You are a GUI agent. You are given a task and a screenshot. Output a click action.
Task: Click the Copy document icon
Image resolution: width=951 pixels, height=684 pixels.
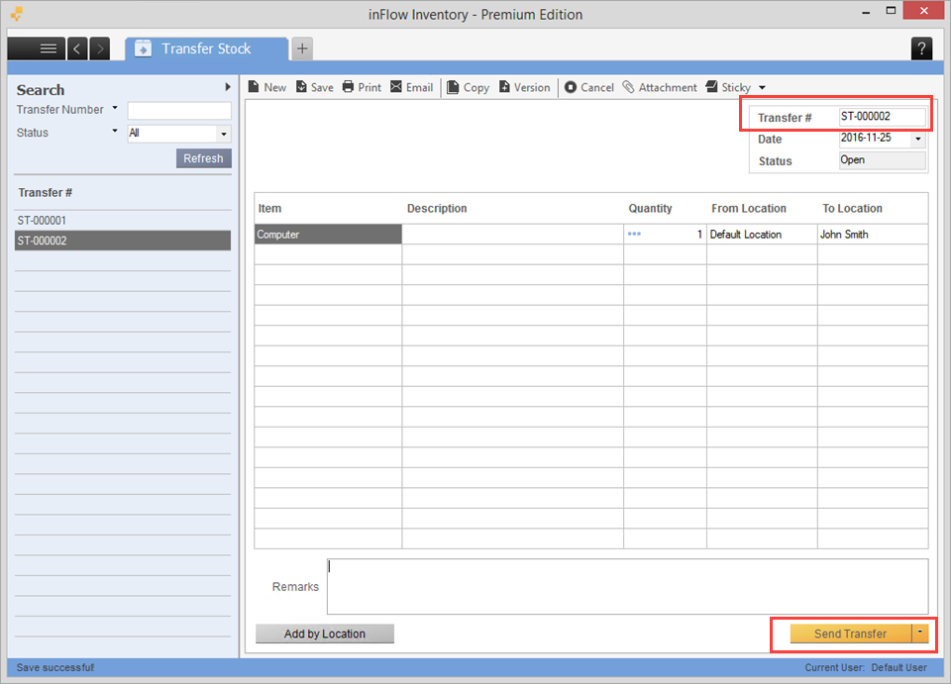[453, 87]
